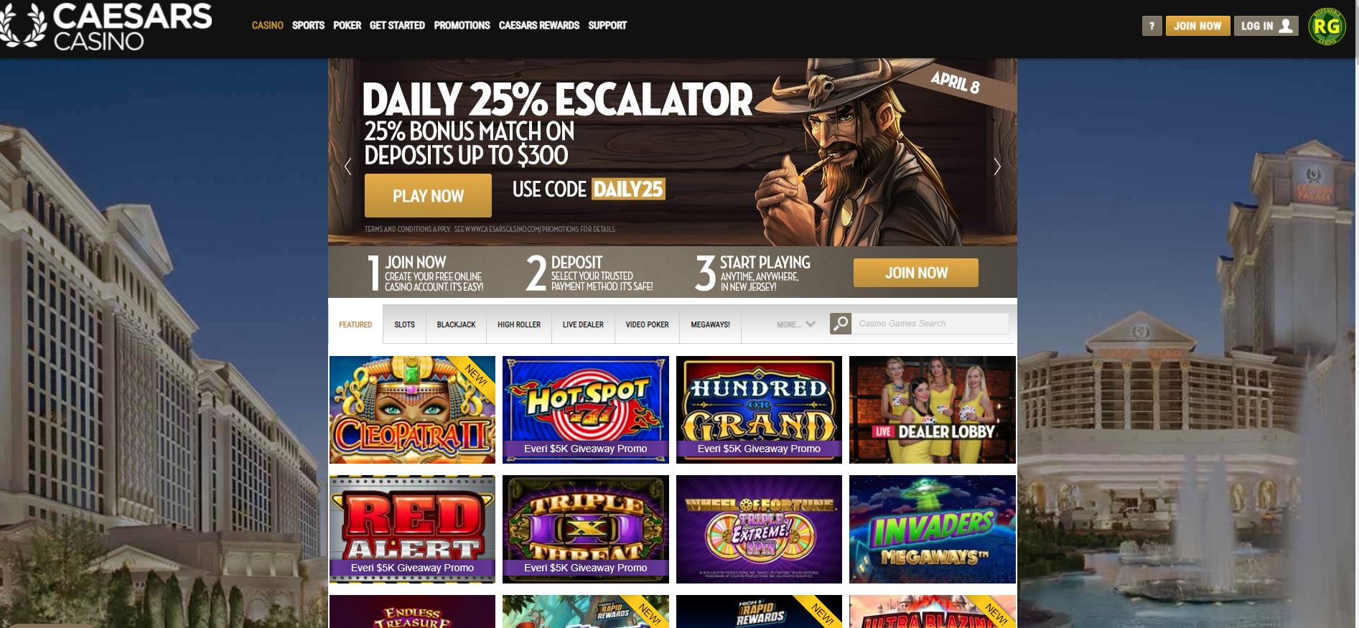Screen dimensions: 1359x628
Task: Focus the Casino Games Search field
Action: coord(930,324)
